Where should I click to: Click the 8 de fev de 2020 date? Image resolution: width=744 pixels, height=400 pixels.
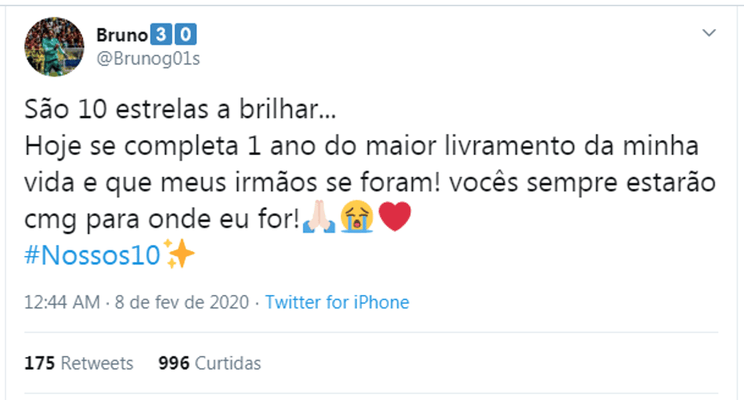182,302
